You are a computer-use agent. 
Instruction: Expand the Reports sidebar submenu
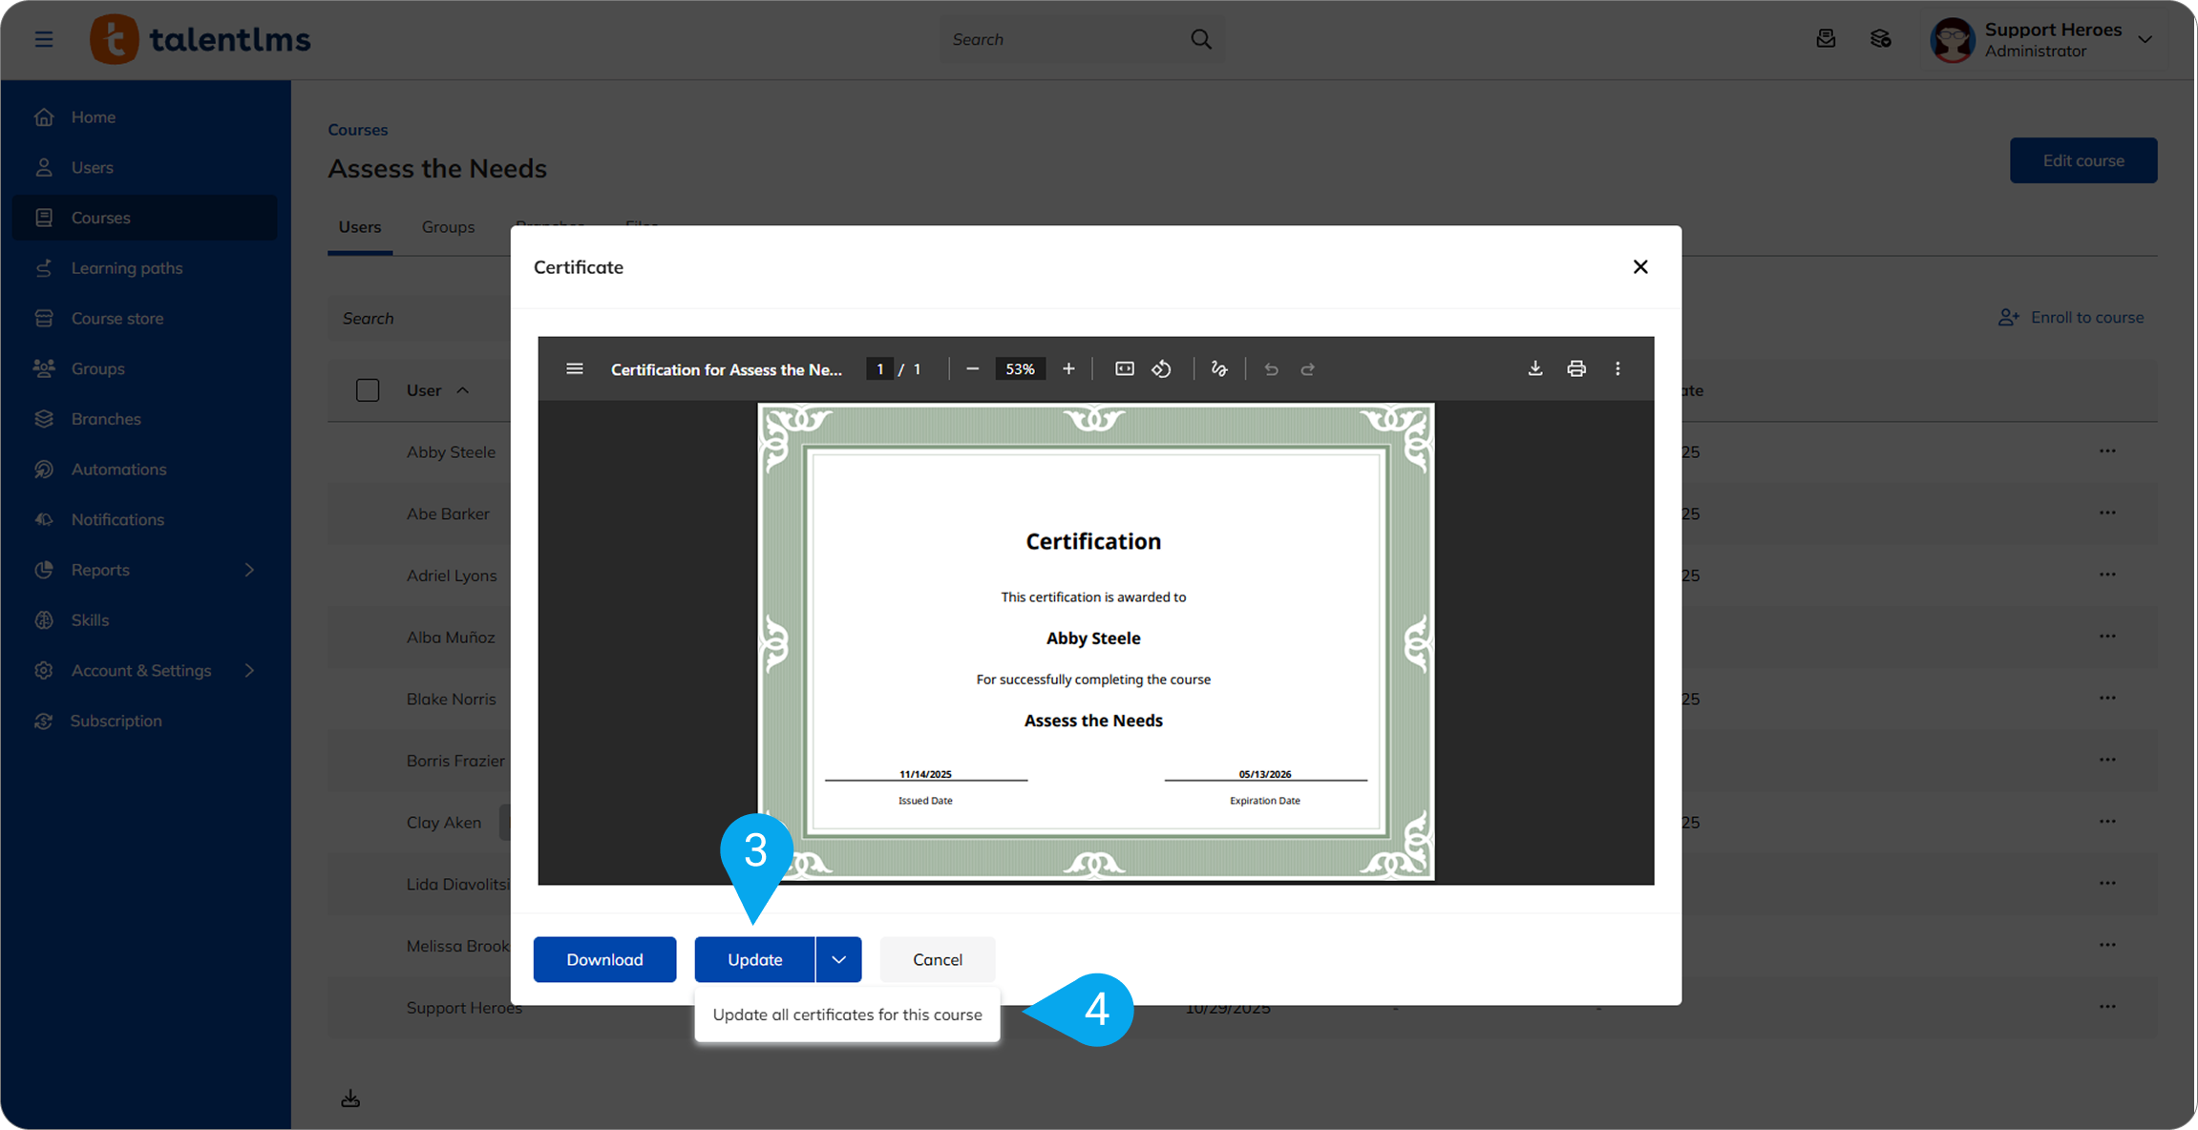tap(249, 570)
